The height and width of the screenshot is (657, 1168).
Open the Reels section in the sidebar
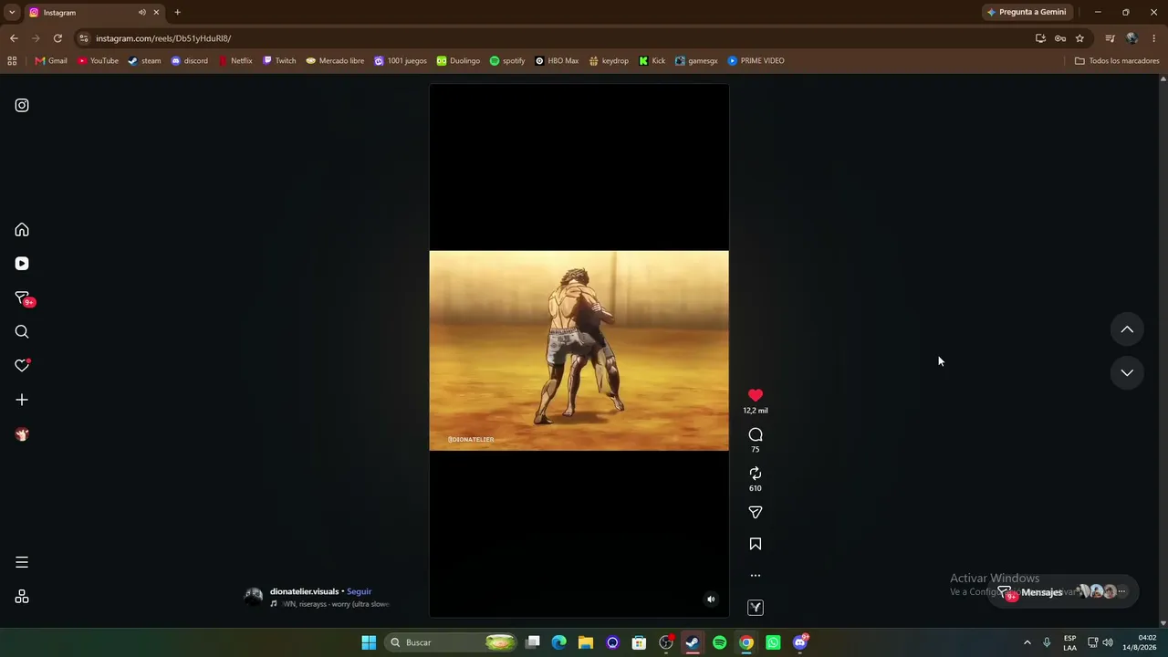[x=22, y=264]
